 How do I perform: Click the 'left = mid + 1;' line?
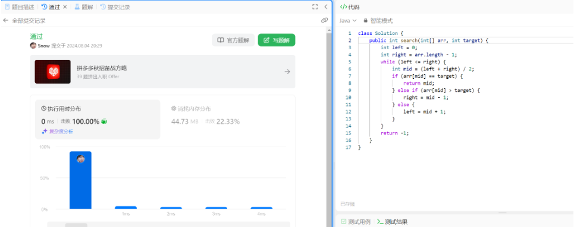[x=425, y=112]
